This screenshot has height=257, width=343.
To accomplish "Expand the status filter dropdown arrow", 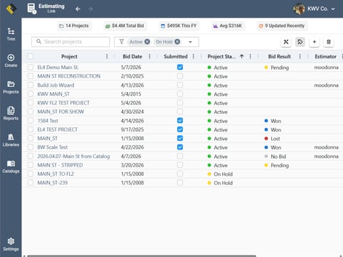I will pos(190,42).
